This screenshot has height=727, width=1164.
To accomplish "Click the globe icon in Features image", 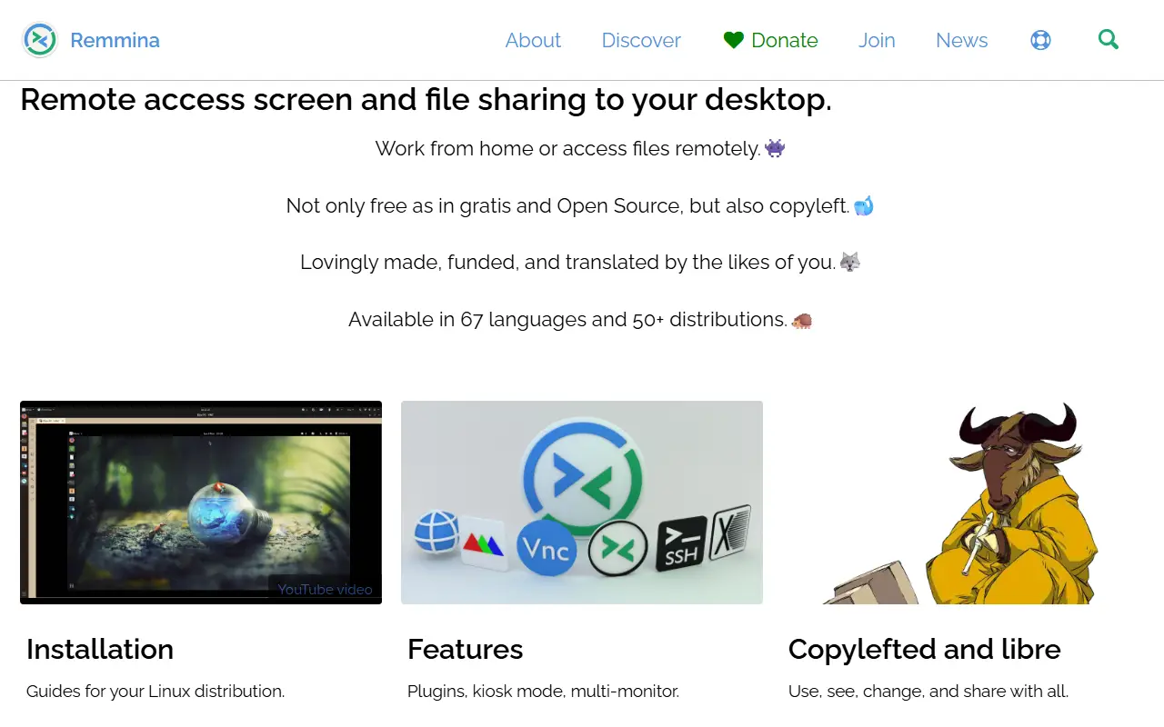I will pos(437,532).
